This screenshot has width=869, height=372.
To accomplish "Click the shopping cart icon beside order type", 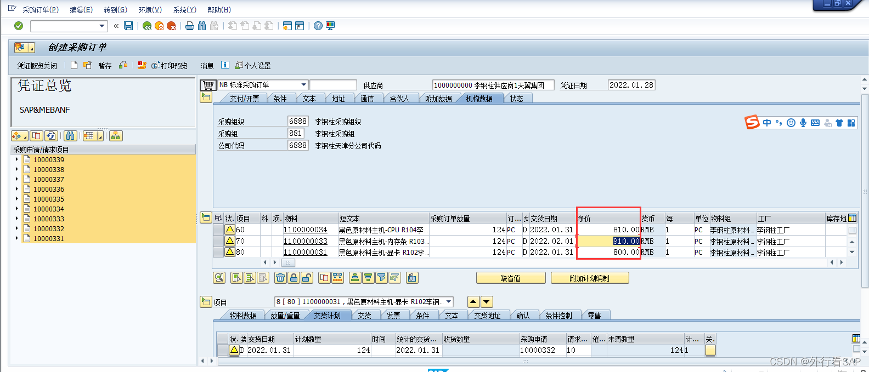I will click(x=208, y=85).
